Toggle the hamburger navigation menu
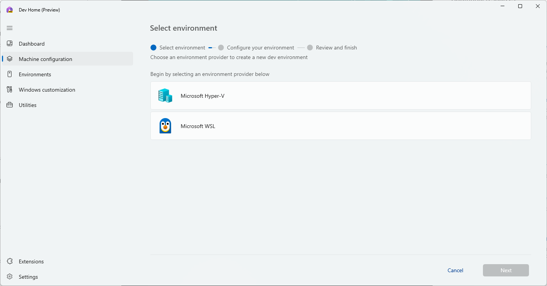Screen dimensions: 547x286 pos(10,28)
